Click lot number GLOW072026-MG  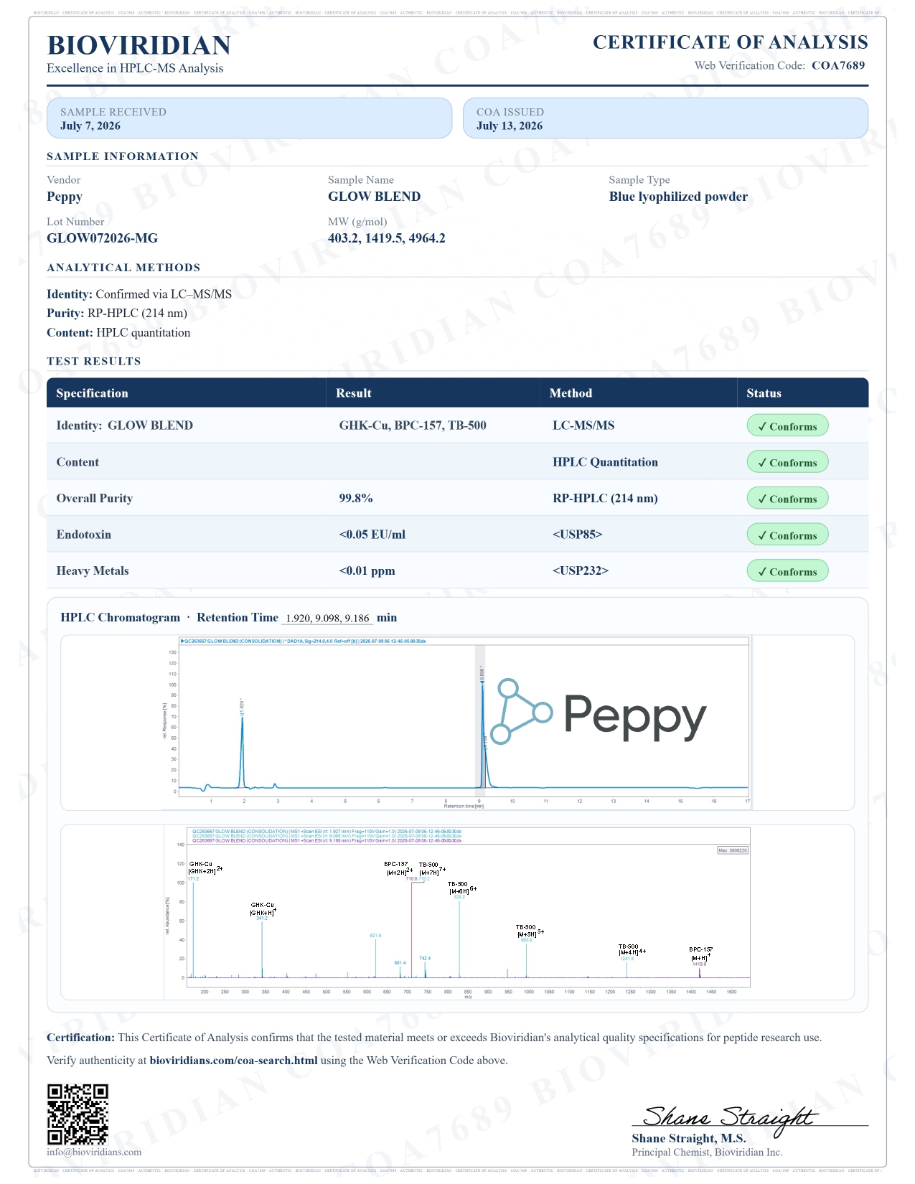coord(102,238)
